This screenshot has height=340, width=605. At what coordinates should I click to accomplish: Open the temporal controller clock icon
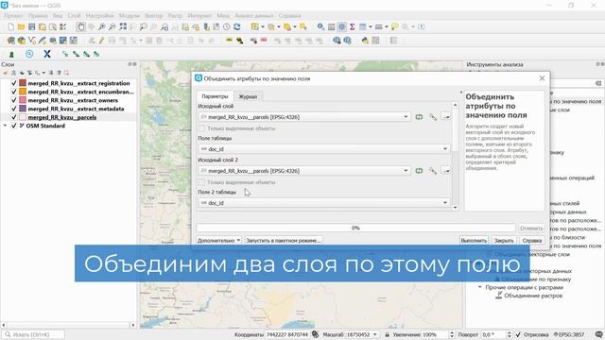point(227,27)
